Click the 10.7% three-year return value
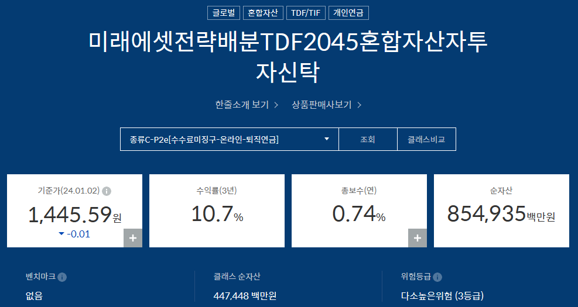This screenshot has width=578, height=307. pyautogui.click(x=217, y=214)
